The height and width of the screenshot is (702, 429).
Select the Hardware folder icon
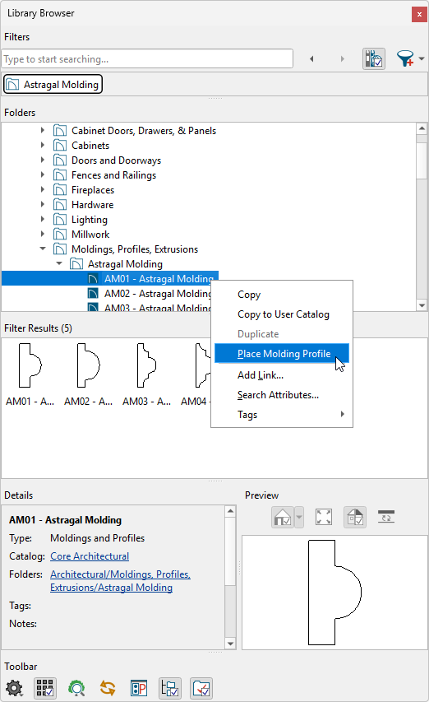click(60, 204)
